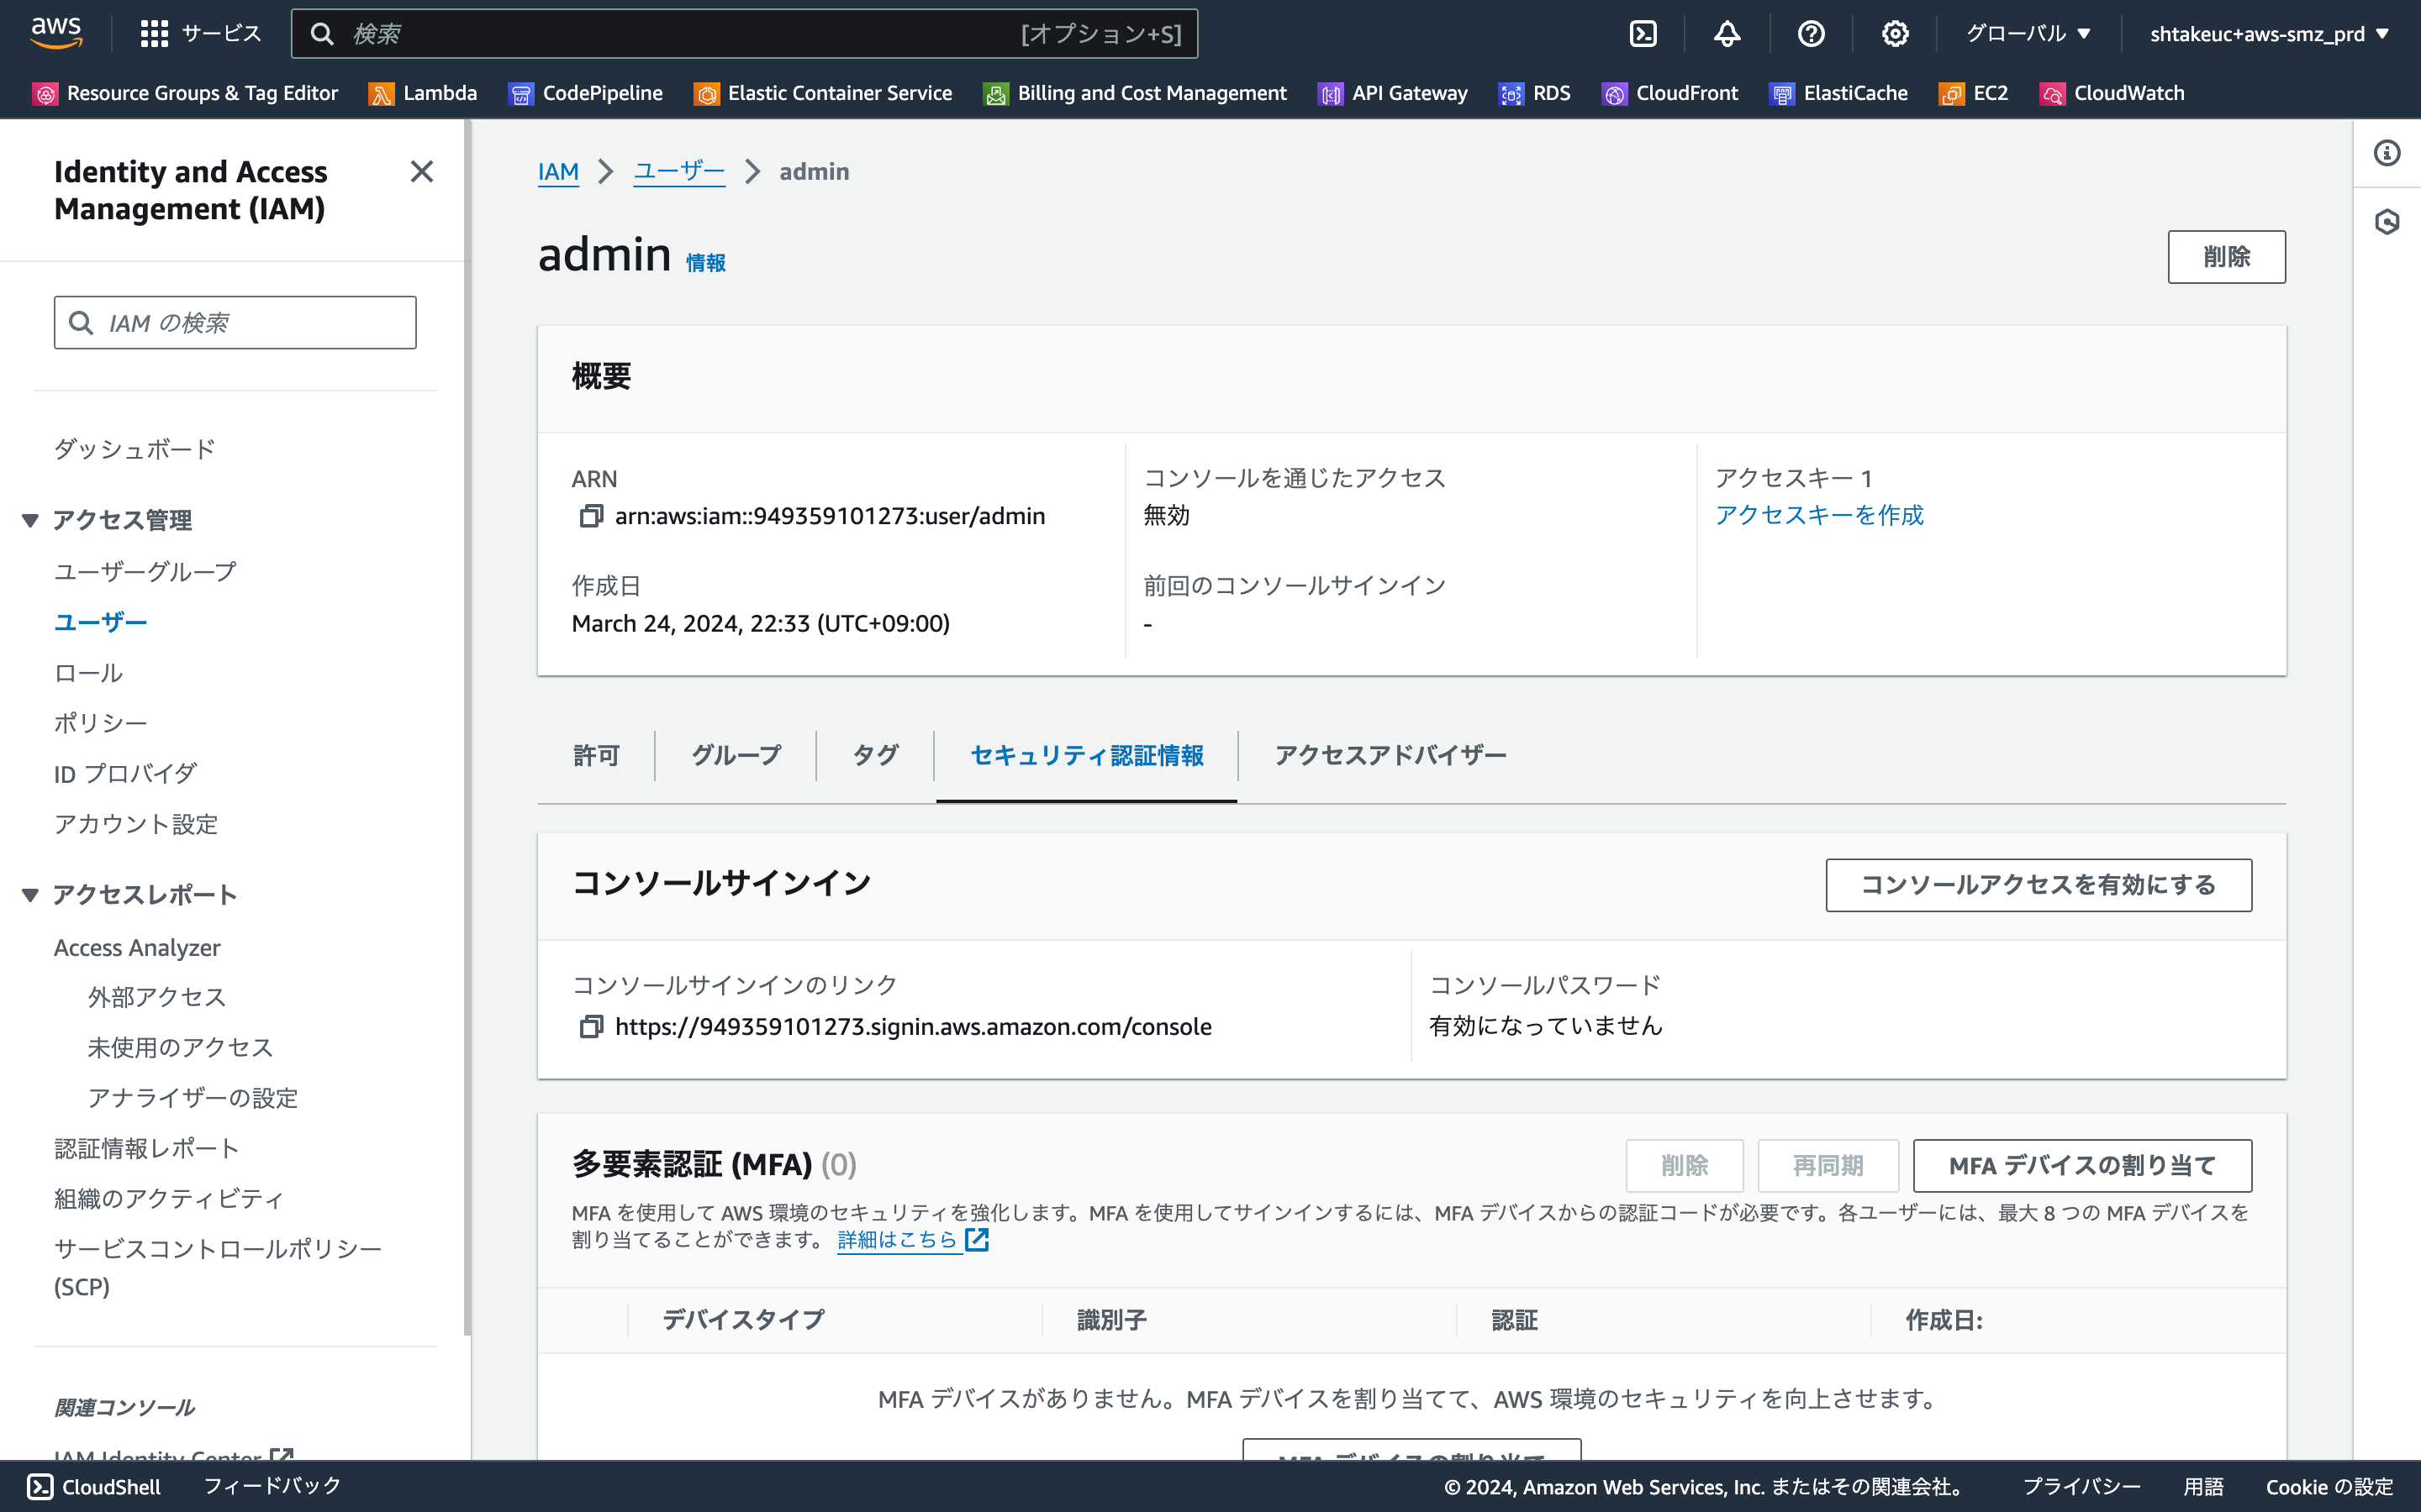Open the notifications bell
Screen dimensions: 2421x1512
pyautogui.click(x=1727, y=34)
